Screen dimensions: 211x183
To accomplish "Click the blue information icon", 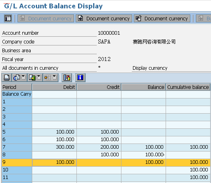I will pyautogui.click(x=80, y=78).
